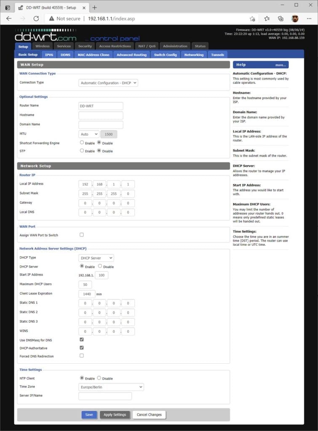This screenshot has width=318, height=431.
Task: Click the Domain Name input field
Action: [x=101, y=125]
